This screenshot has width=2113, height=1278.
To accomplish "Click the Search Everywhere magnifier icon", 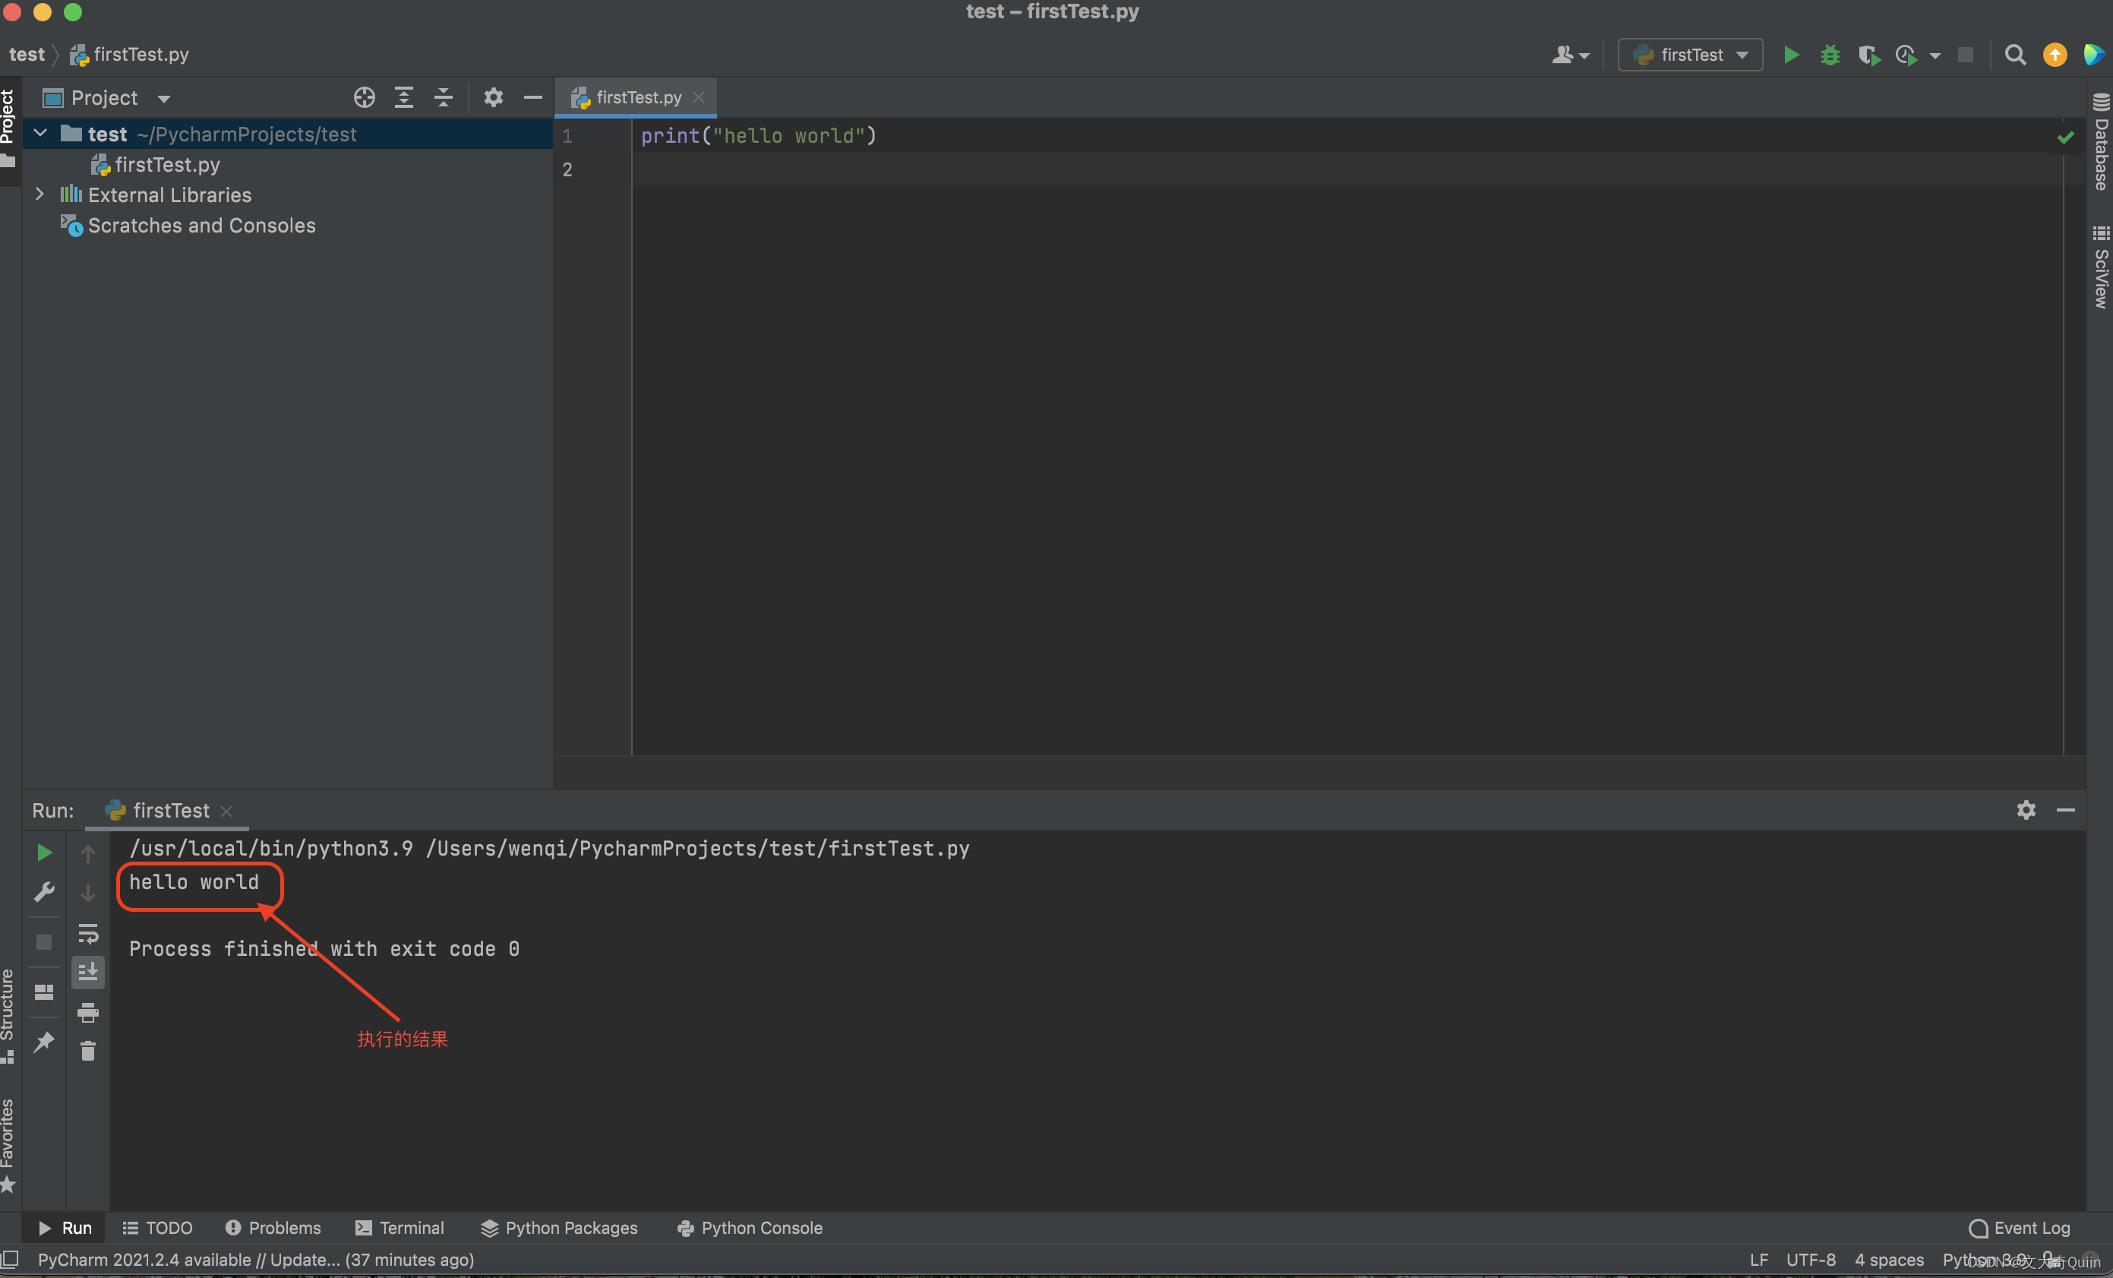I will coord(2017,55).
